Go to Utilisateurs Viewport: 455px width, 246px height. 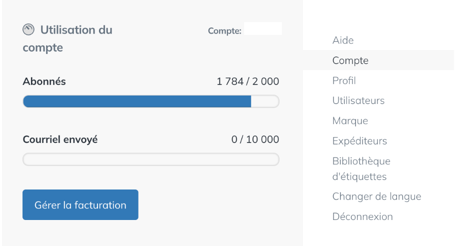[358, 100]
